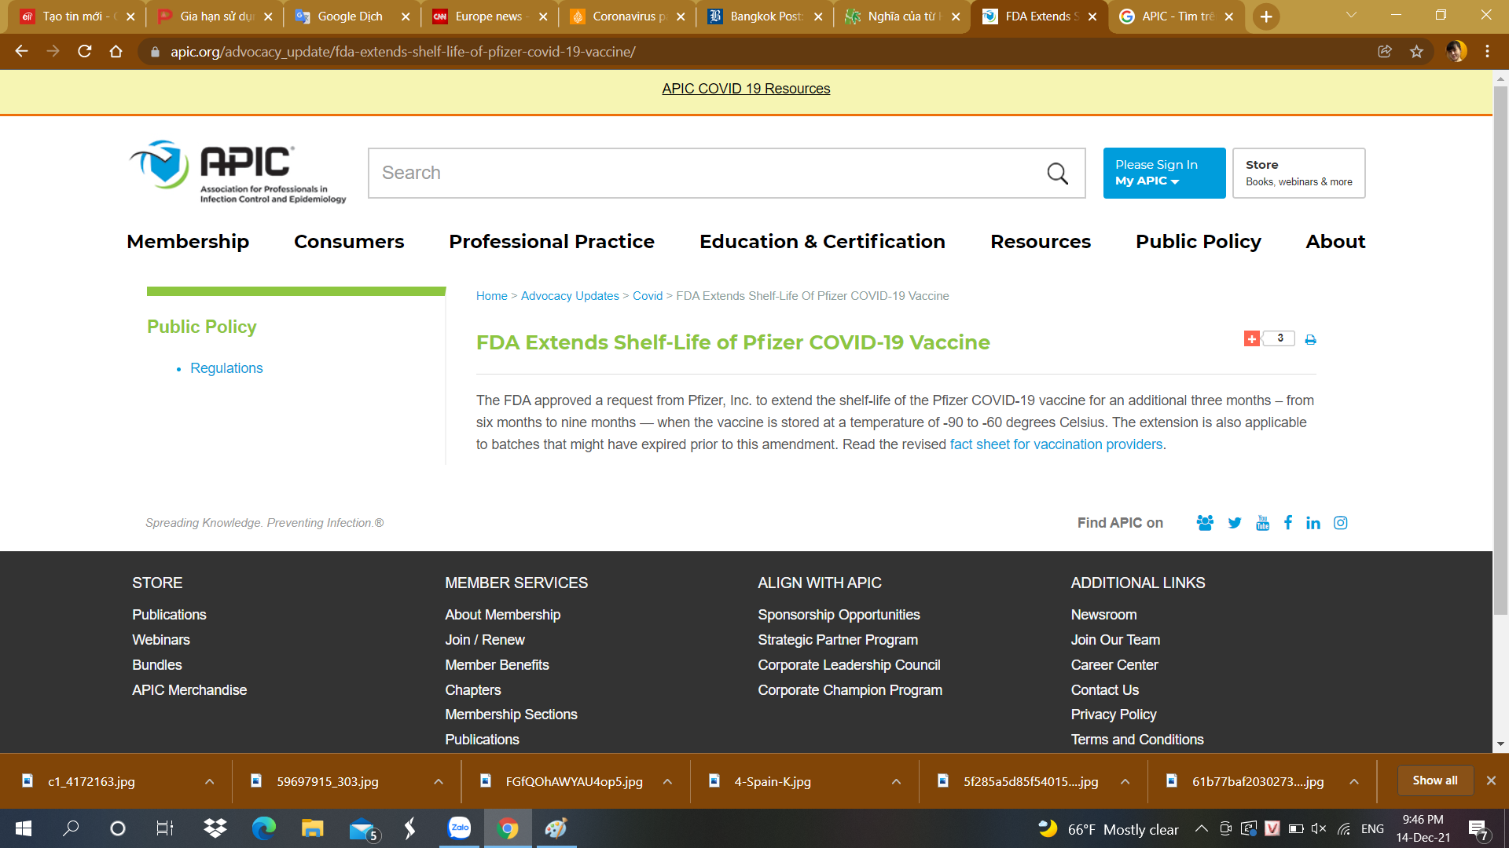Open File Explorer from taskbar

[x=312, y=828]
